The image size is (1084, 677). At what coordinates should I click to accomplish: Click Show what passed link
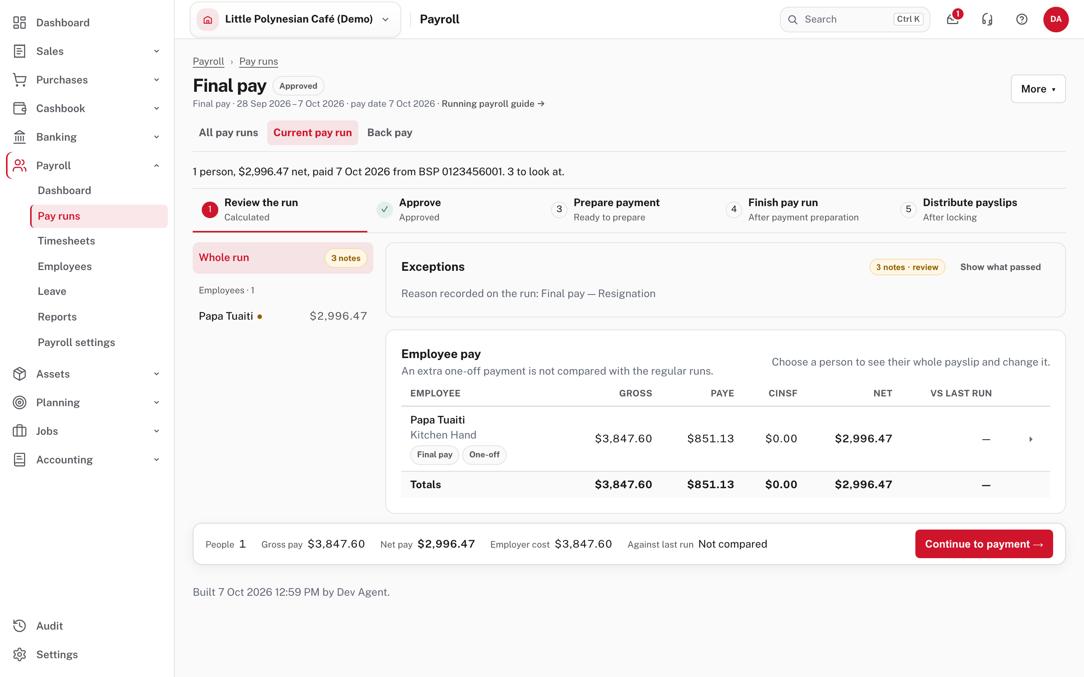click(x=1000, y=267)
